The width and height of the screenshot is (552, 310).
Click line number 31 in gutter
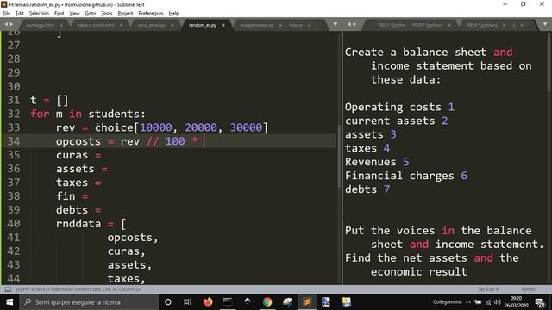(14, 100)
